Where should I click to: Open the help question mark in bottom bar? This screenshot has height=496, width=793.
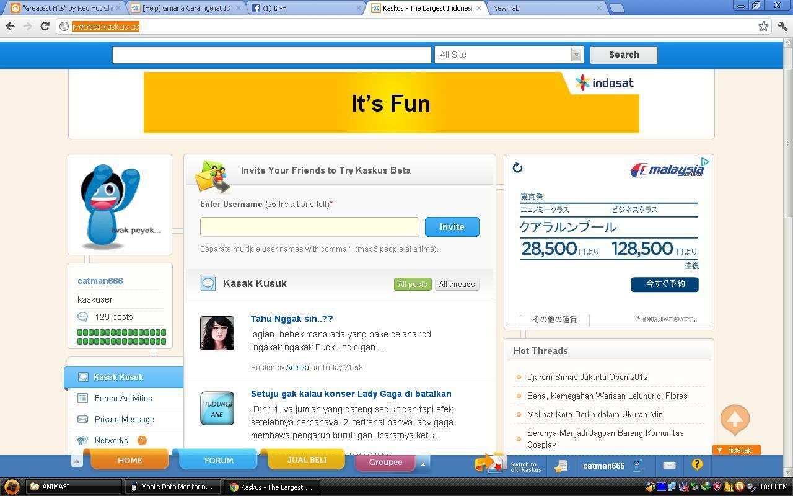(x=697, y=464)
